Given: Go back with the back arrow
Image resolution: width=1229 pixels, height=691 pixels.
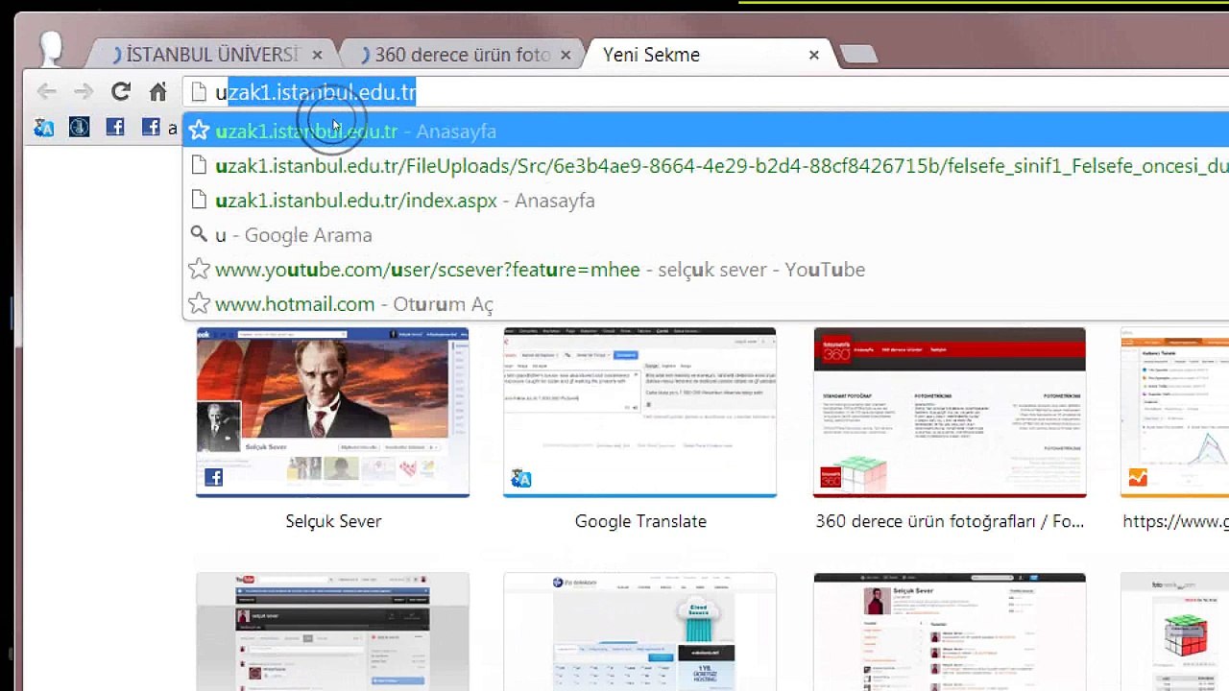Looking at the screenshot, I should point(46,92).
